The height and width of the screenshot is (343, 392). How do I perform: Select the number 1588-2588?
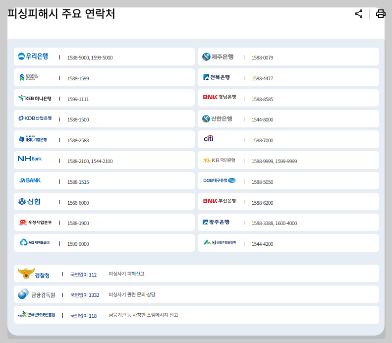[78, 140]
